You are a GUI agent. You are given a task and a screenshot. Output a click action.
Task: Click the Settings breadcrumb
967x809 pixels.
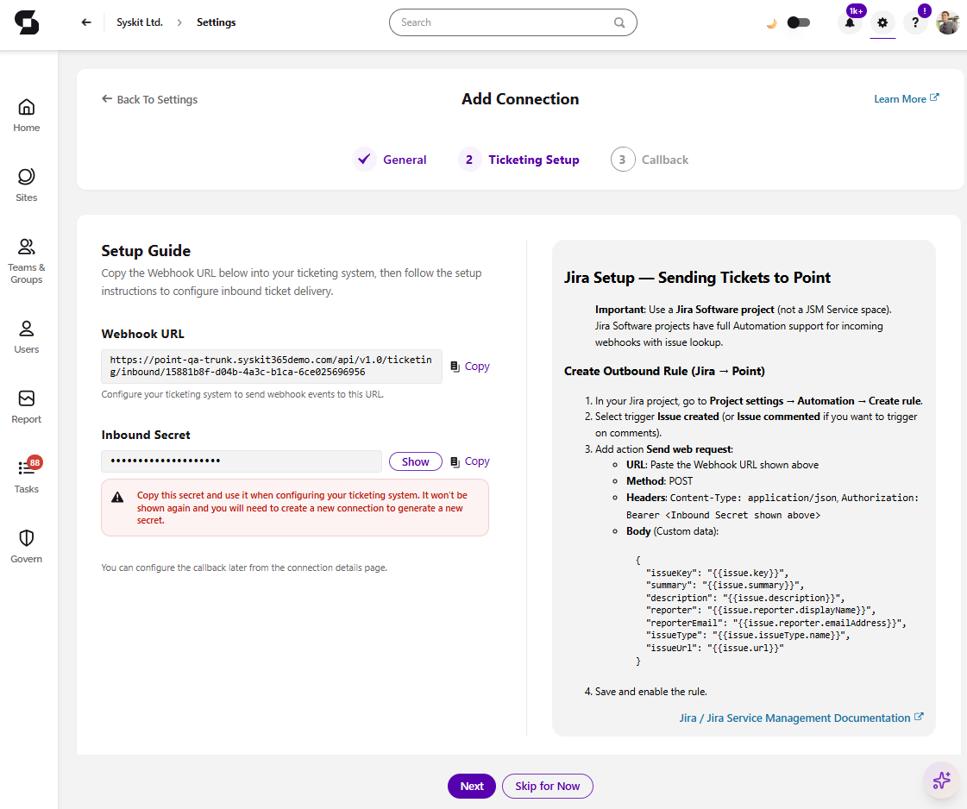(x=217, y=22)
